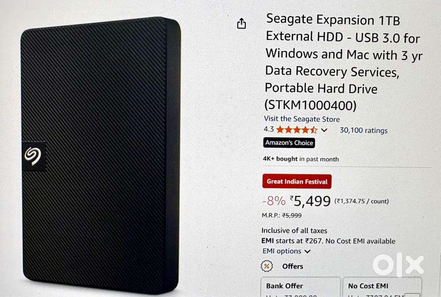
Task: Click the 4.3 rating number
Action: pos(269,129)
